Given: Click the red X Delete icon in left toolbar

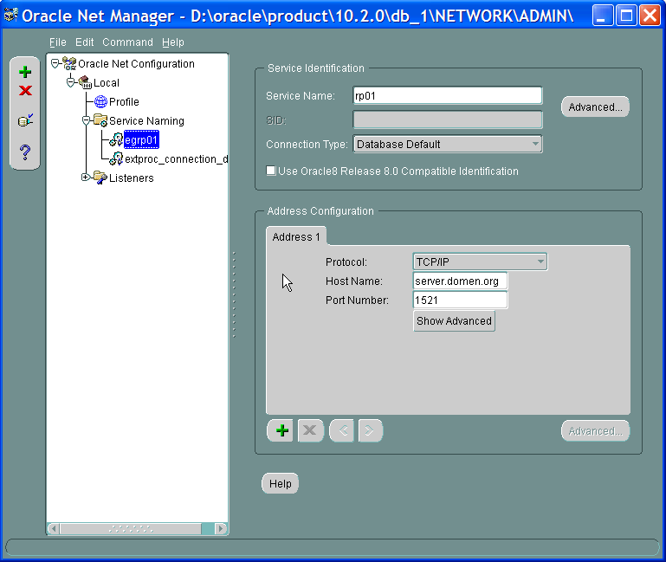Looking at the screenshot, I should point(25,90).
